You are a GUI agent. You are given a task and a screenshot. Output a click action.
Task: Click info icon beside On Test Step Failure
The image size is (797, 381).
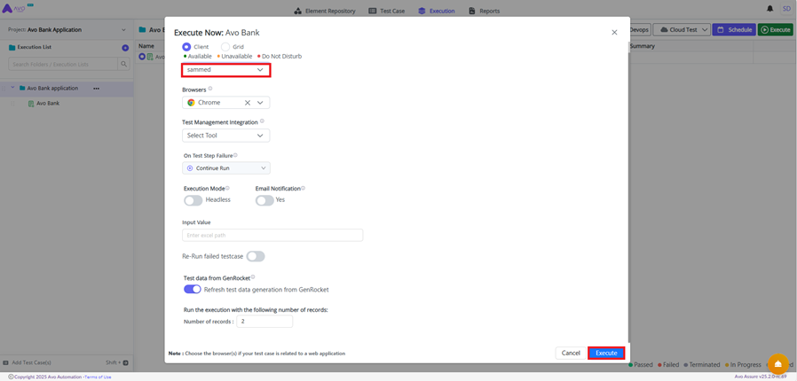click(235, 155)
